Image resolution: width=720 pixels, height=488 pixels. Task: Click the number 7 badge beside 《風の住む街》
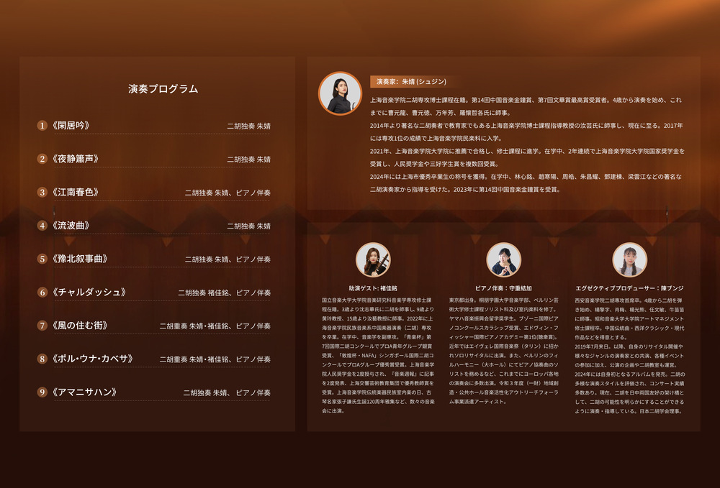tap(42, 326)
